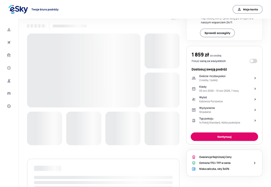Click the clock last minute sidebar icon

tap(9, 68)
